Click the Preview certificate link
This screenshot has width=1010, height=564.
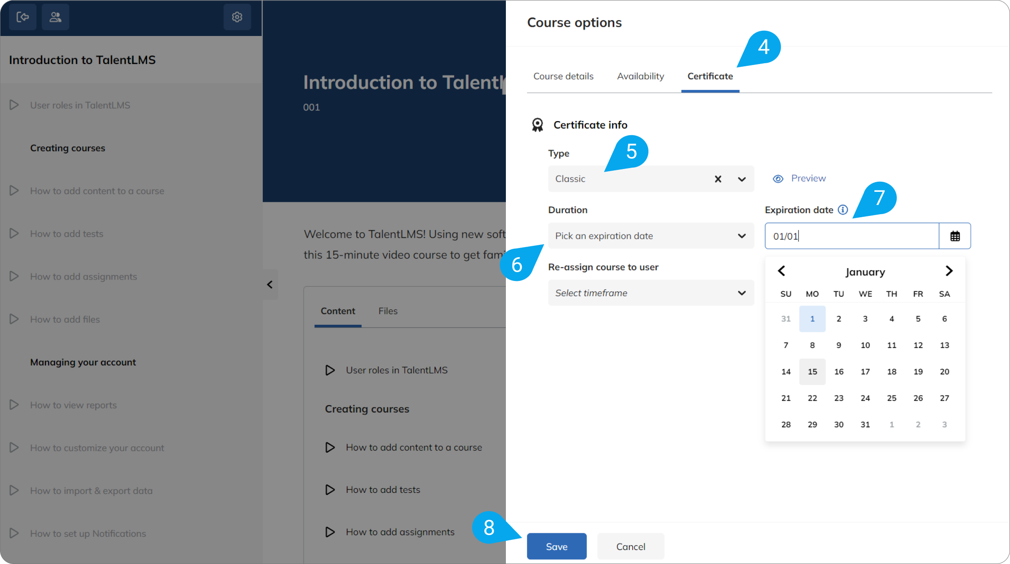point(809,178)
